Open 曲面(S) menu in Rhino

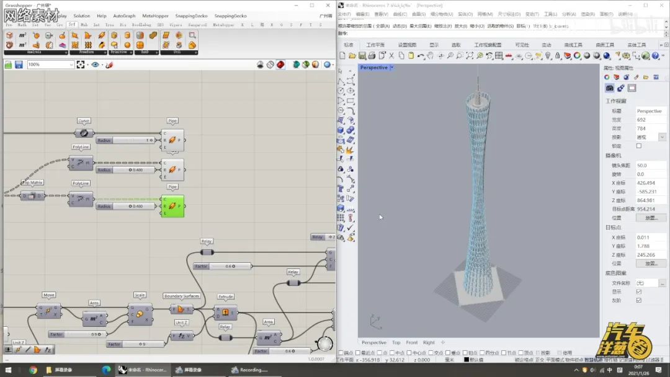418,14
